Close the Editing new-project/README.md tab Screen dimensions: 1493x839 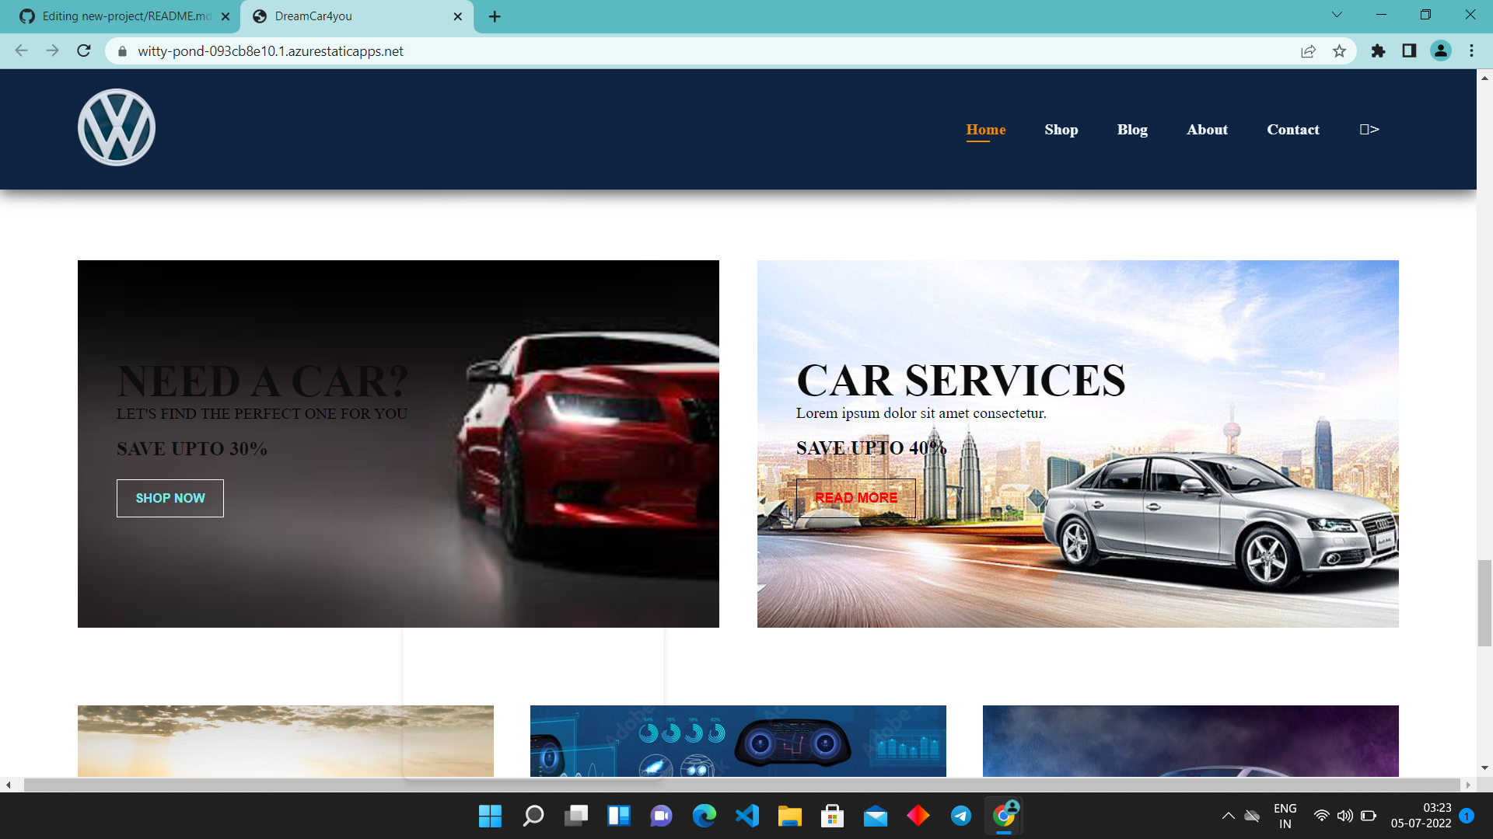click(226, 16)
